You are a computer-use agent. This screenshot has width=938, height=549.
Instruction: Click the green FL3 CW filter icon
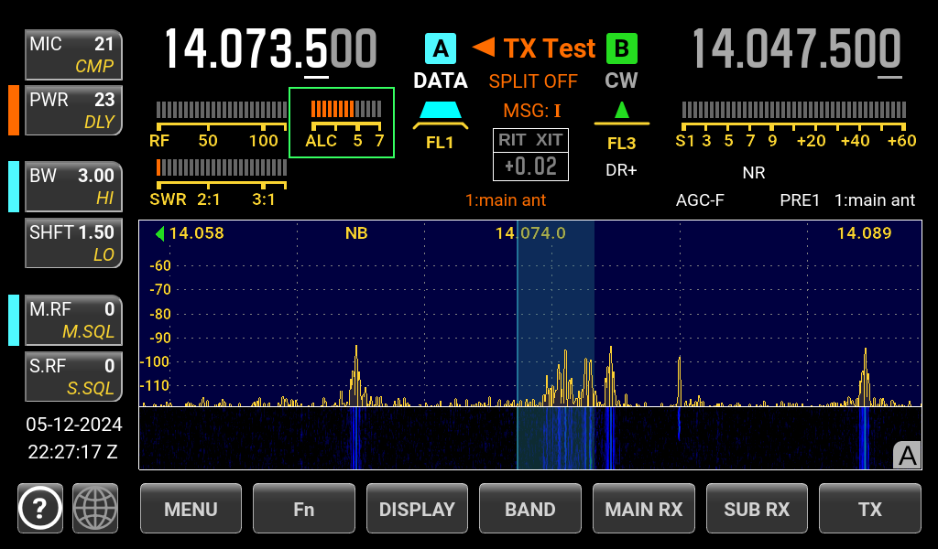tap(622, 112)
